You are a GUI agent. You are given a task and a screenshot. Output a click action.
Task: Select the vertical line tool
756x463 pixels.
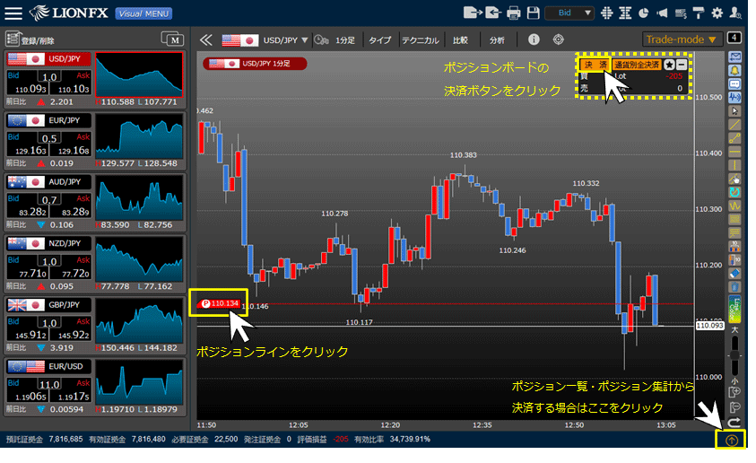pyautogui.click(x=734, y=165)
